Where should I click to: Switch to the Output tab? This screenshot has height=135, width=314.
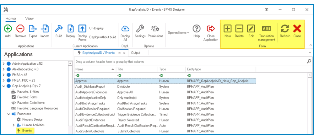click(x=136, y=53)
